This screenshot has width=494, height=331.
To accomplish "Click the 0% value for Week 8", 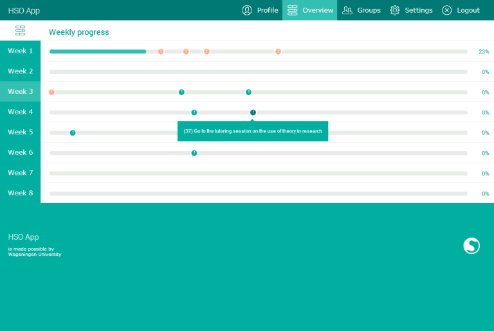I will click(x=485, y=193).
